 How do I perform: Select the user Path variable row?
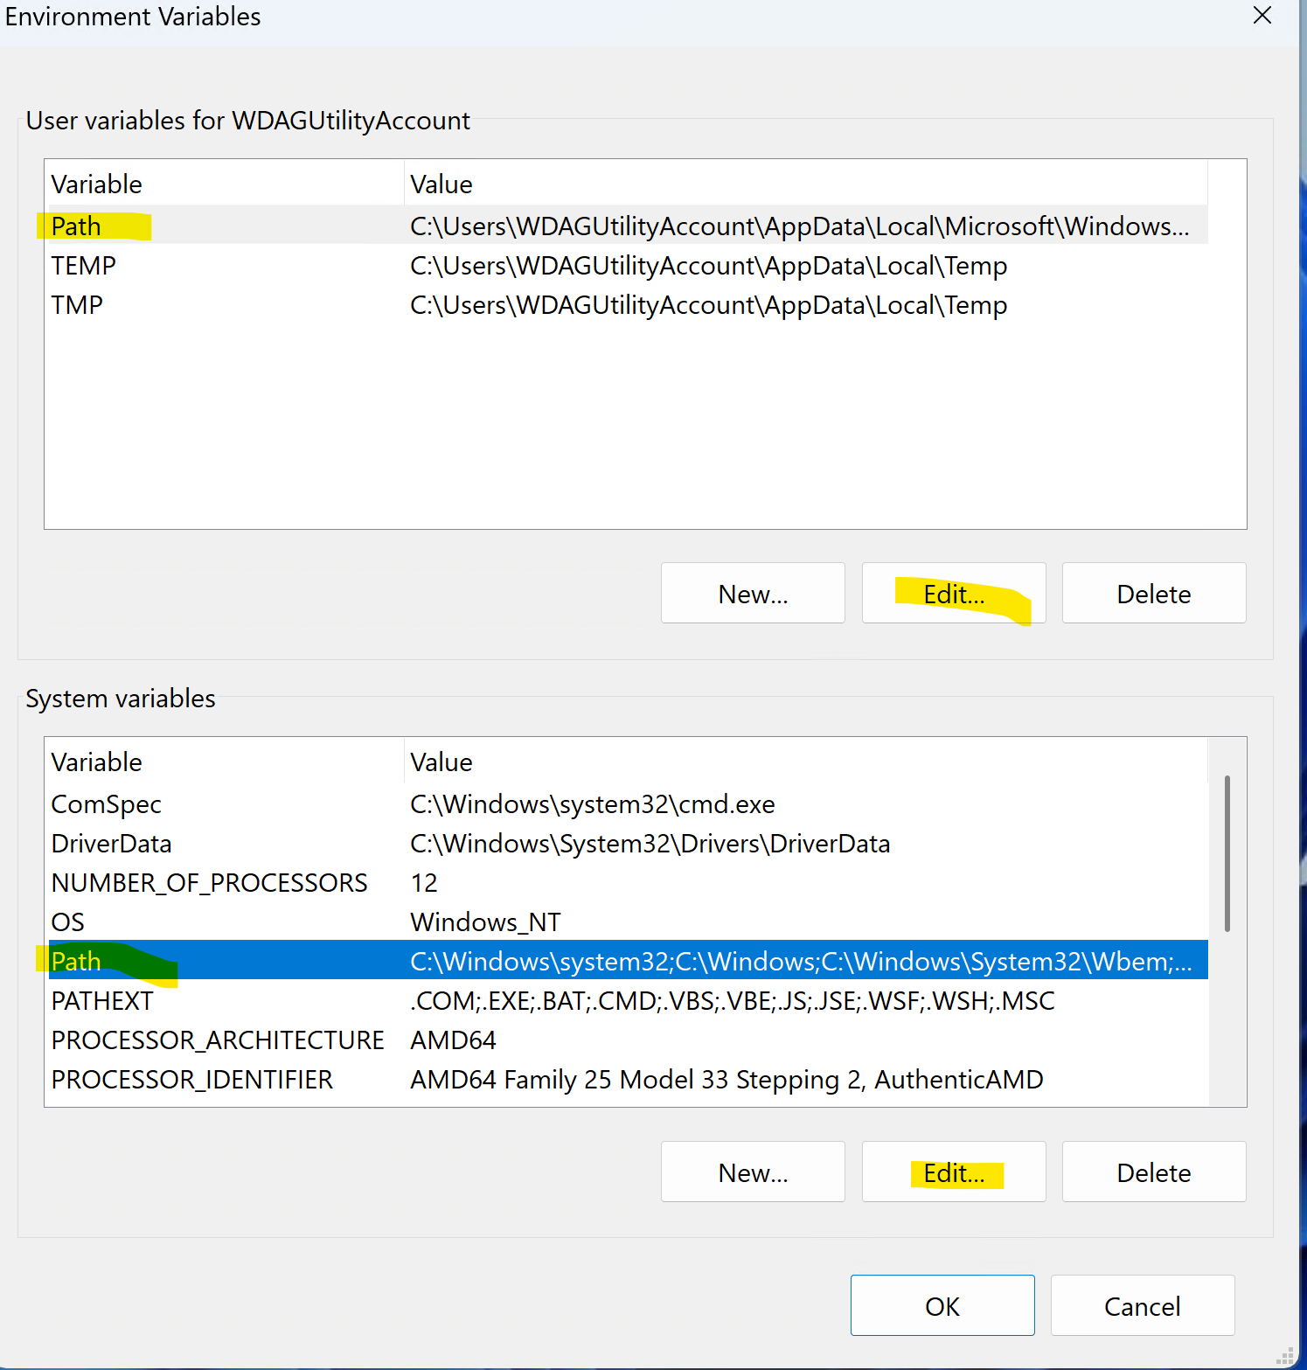(x=77, y=226)
